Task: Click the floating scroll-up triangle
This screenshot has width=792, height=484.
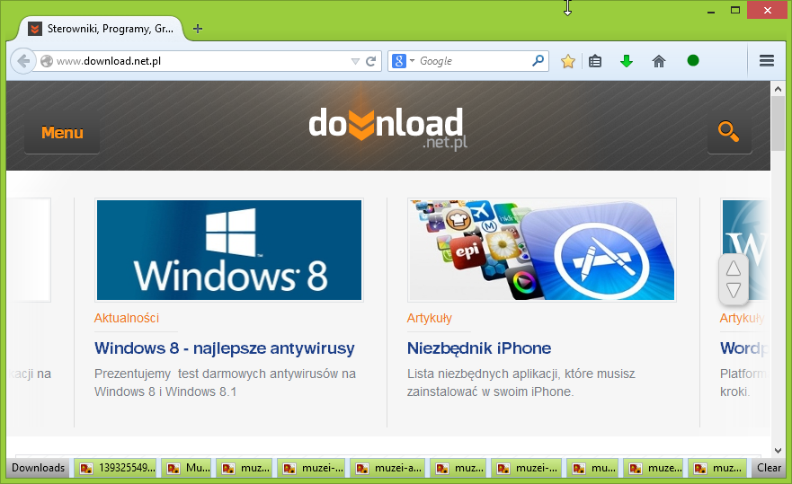Action: pos(734,268)
